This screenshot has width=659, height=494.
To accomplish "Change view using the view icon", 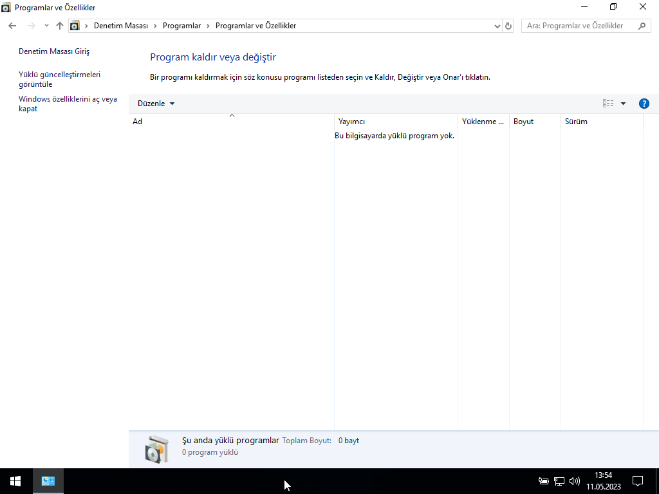I will [608, 104].
